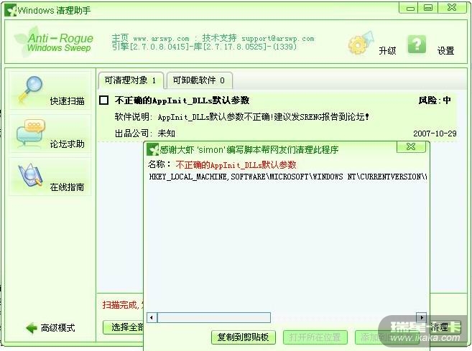472x351 pixels.
Task: Open forum help chat bubble icon
Action: (31, 133)
